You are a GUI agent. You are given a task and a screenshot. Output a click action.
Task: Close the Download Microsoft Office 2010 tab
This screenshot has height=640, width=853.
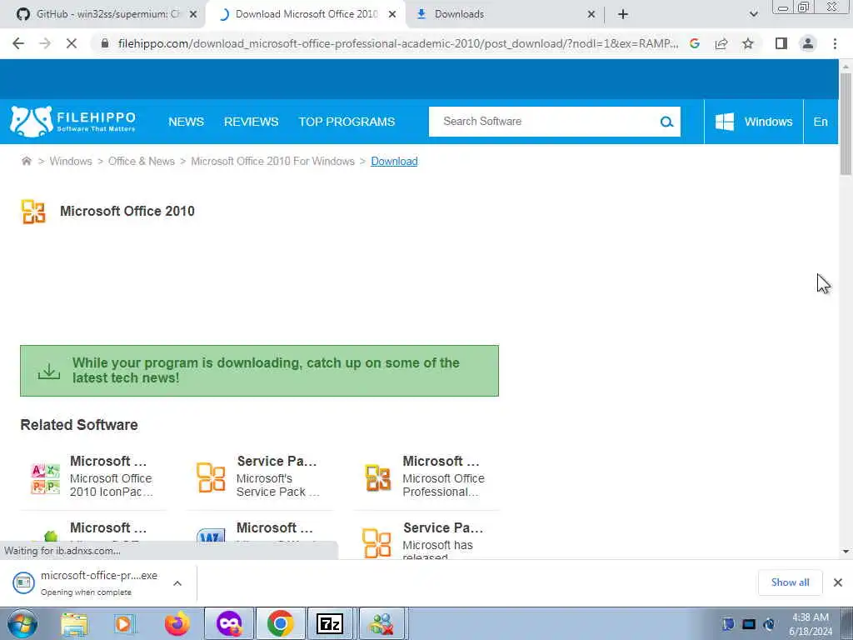[x=392, y=14]
